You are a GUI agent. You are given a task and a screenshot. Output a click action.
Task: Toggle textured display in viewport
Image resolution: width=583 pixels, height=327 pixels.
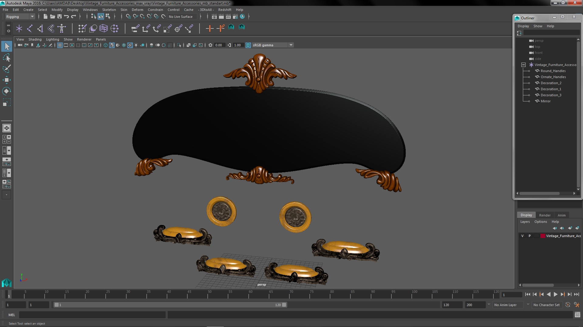pos(130,45)
